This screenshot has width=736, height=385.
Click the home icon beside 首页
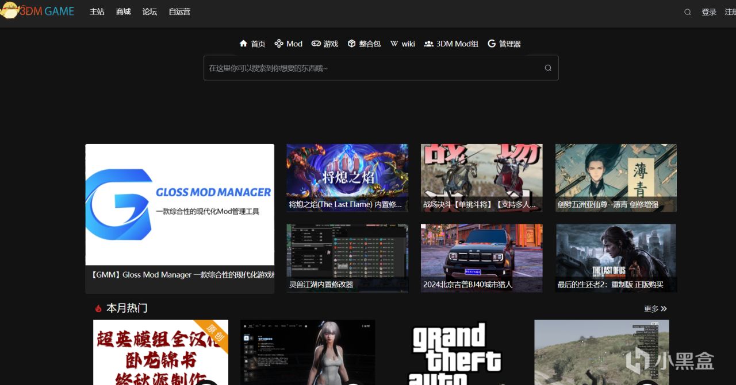point(243,44)
